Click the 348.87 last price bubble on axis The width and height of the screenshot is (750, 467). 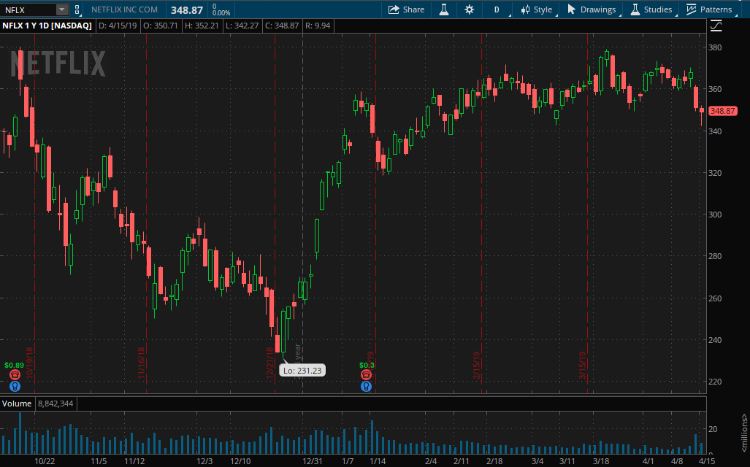[722, 111]
